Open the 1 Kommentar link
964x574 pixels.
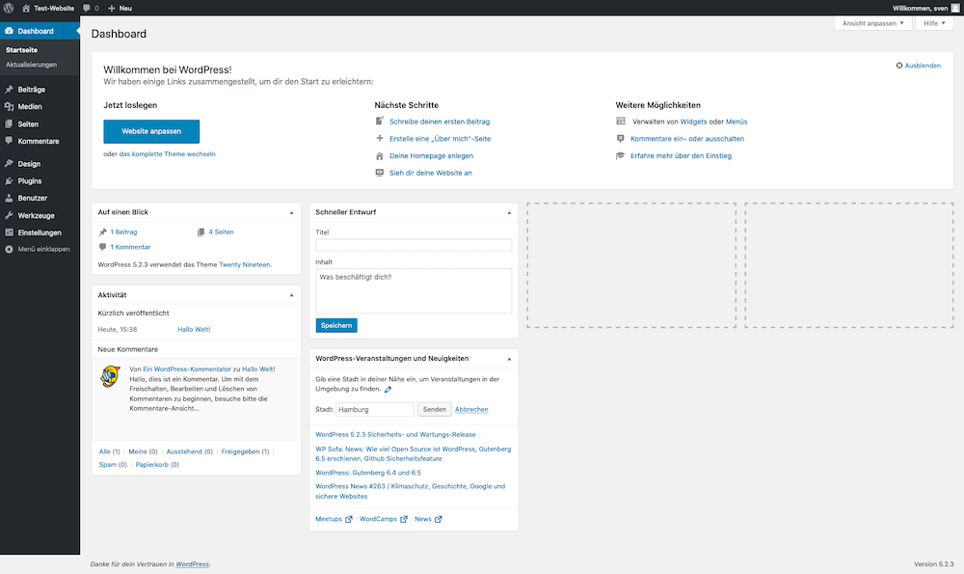pyautogui.click(x=130, y=247)
